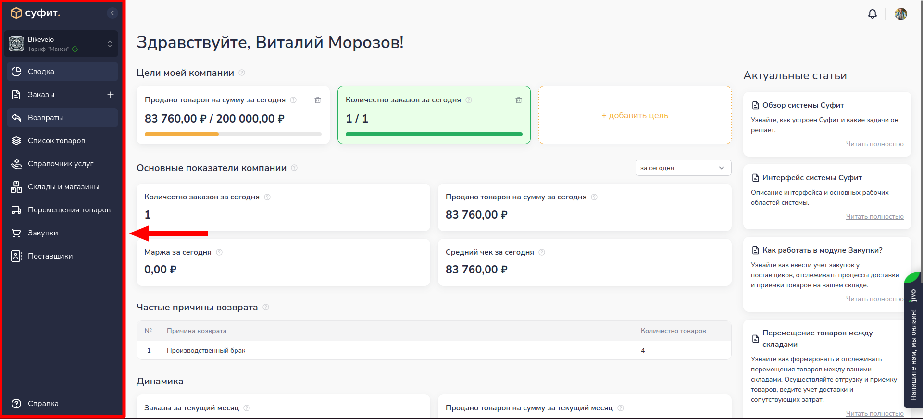Click help icon in Продано товаров goal card
This screenshot has width=923, height=419.
tap(293, 100)
